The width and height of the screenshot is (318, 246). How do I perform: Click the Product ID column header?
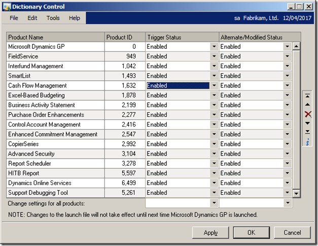click(125, 37)
